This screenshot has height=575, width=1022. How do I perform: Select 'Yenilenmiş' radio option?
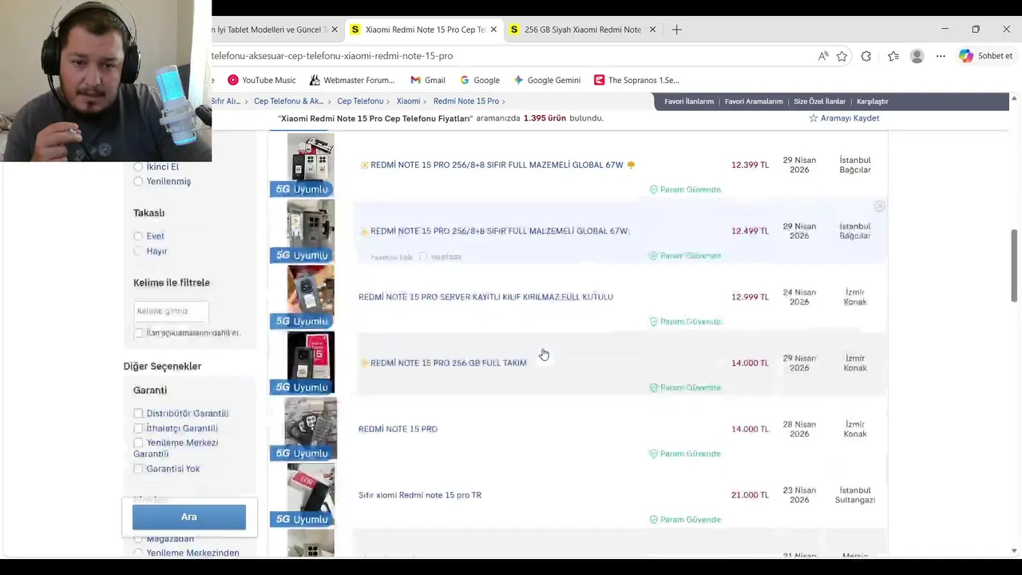pos(138,181)
